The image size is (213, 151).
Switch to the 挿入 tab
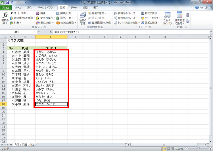[30, 8]
